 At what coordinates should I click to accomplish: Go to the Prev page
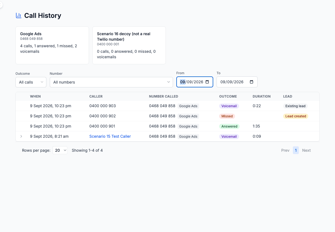(x=285, y=150)
